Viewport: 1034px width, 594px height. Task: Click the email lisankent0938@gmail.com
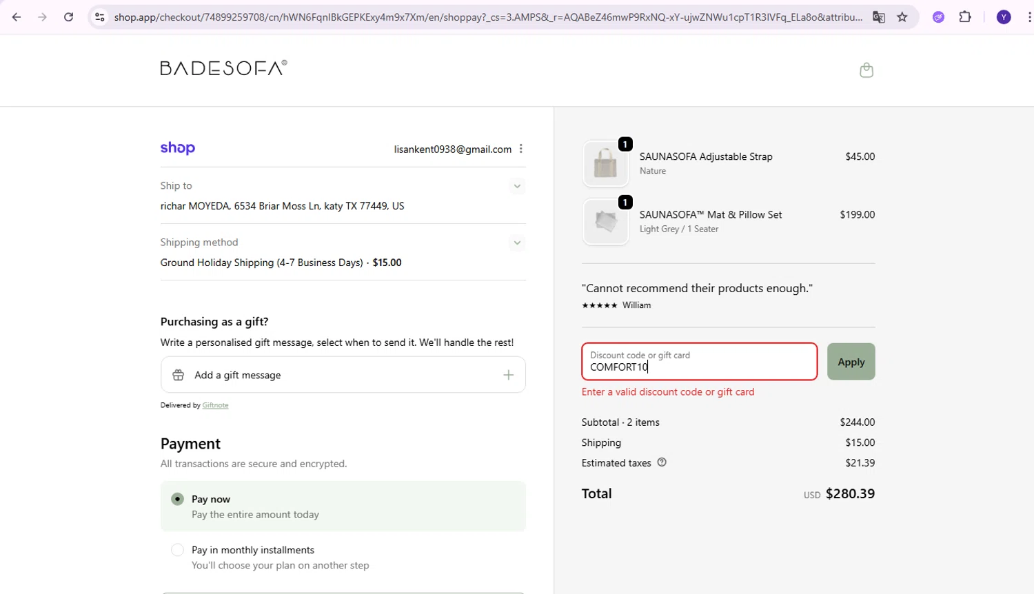(x=453, y=149)
